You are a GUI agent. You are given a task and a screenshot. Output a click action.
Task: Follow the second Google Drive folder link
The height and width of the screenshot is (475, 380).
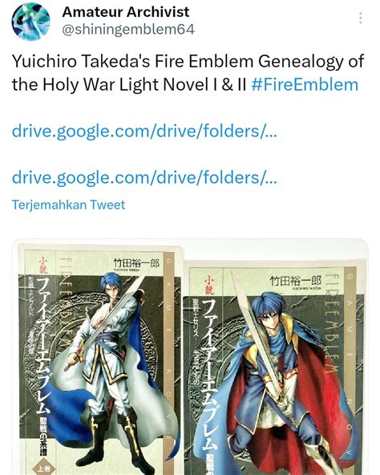pos(144,177)
